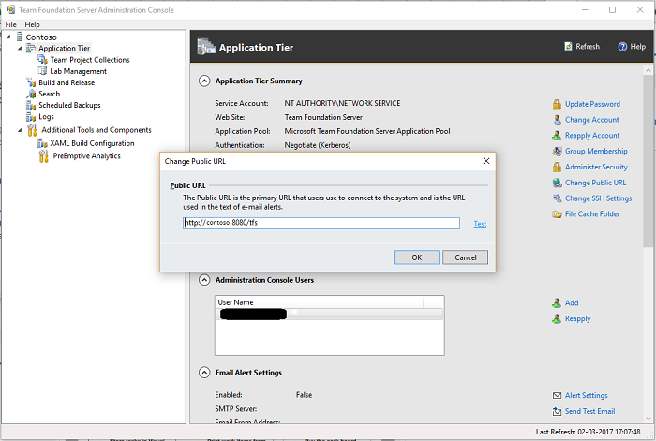Click the Additional Tools and Components icon
This screenshot has width=656, height=441.
[x=32, y=130]
